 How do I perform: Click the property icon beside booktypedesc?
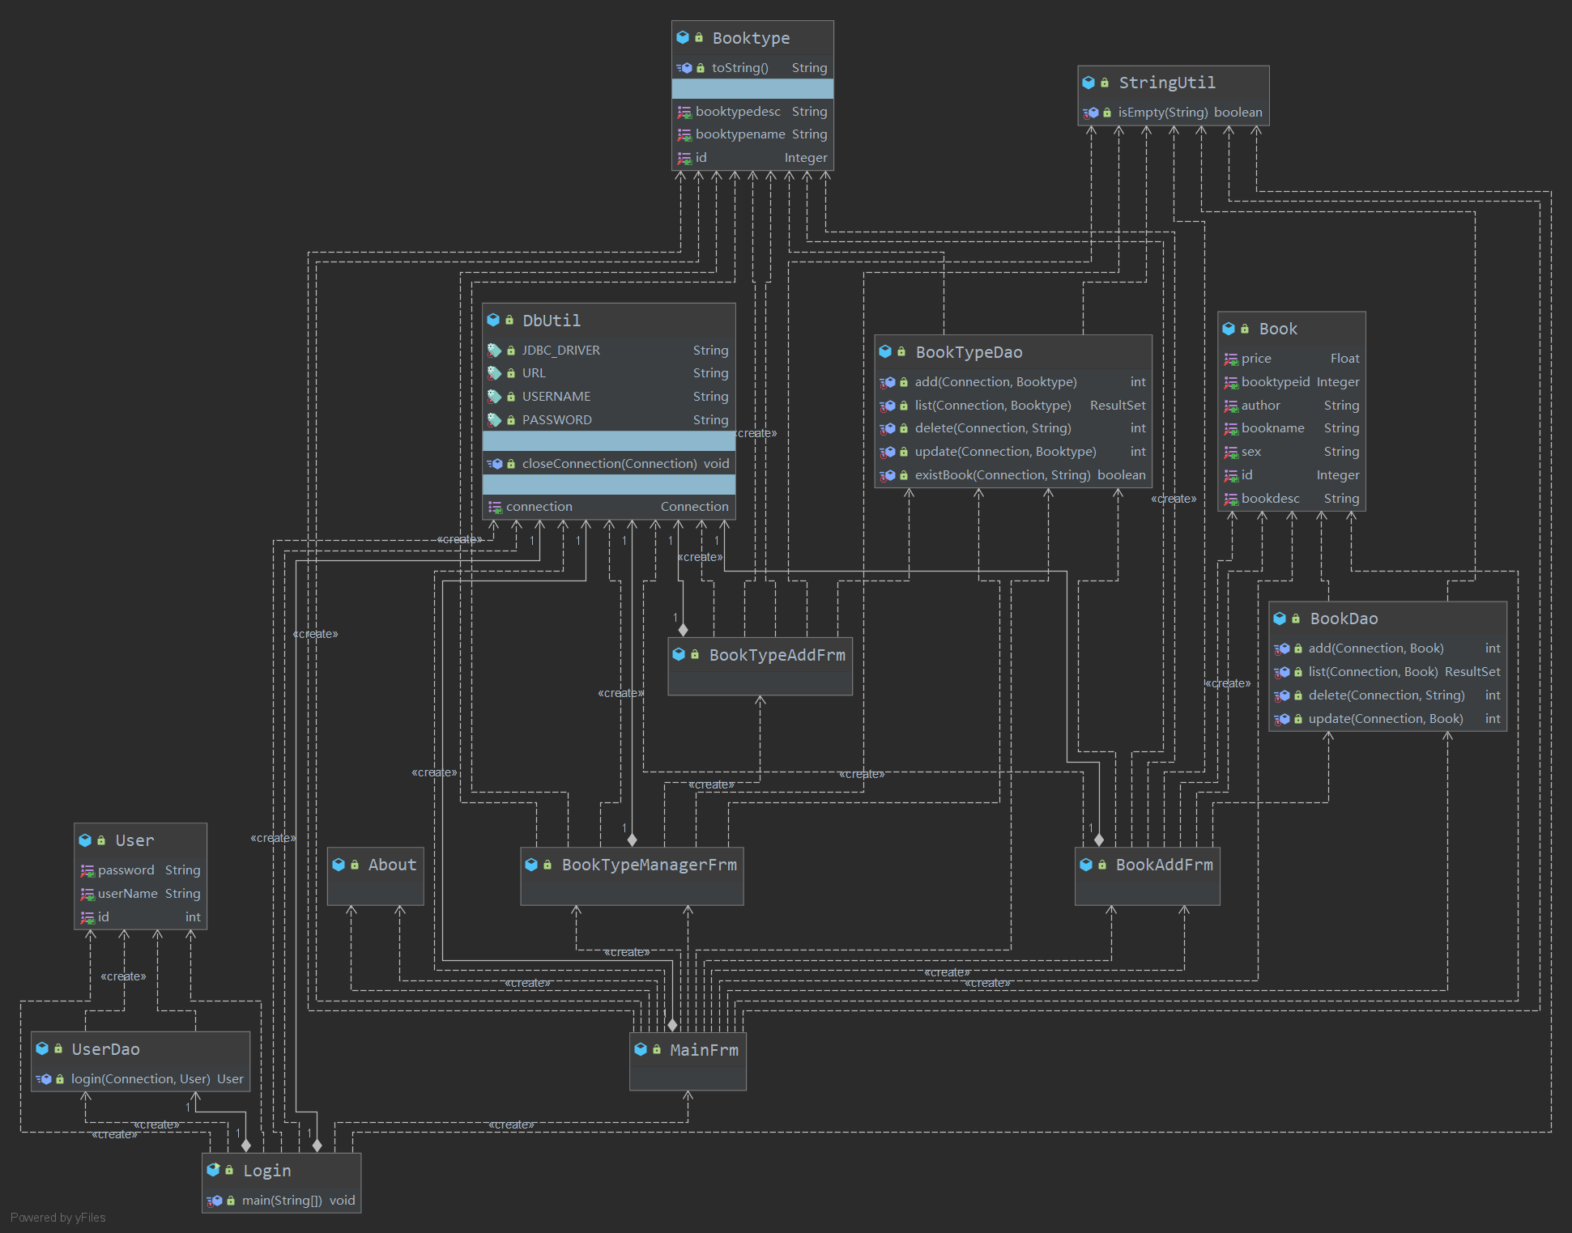point(684,112)
